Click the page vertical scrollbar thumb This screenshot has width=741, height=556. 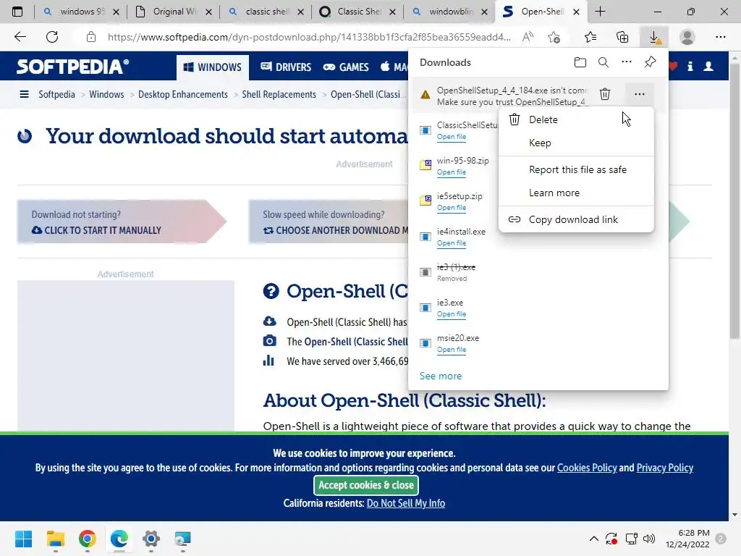point(734,201)
